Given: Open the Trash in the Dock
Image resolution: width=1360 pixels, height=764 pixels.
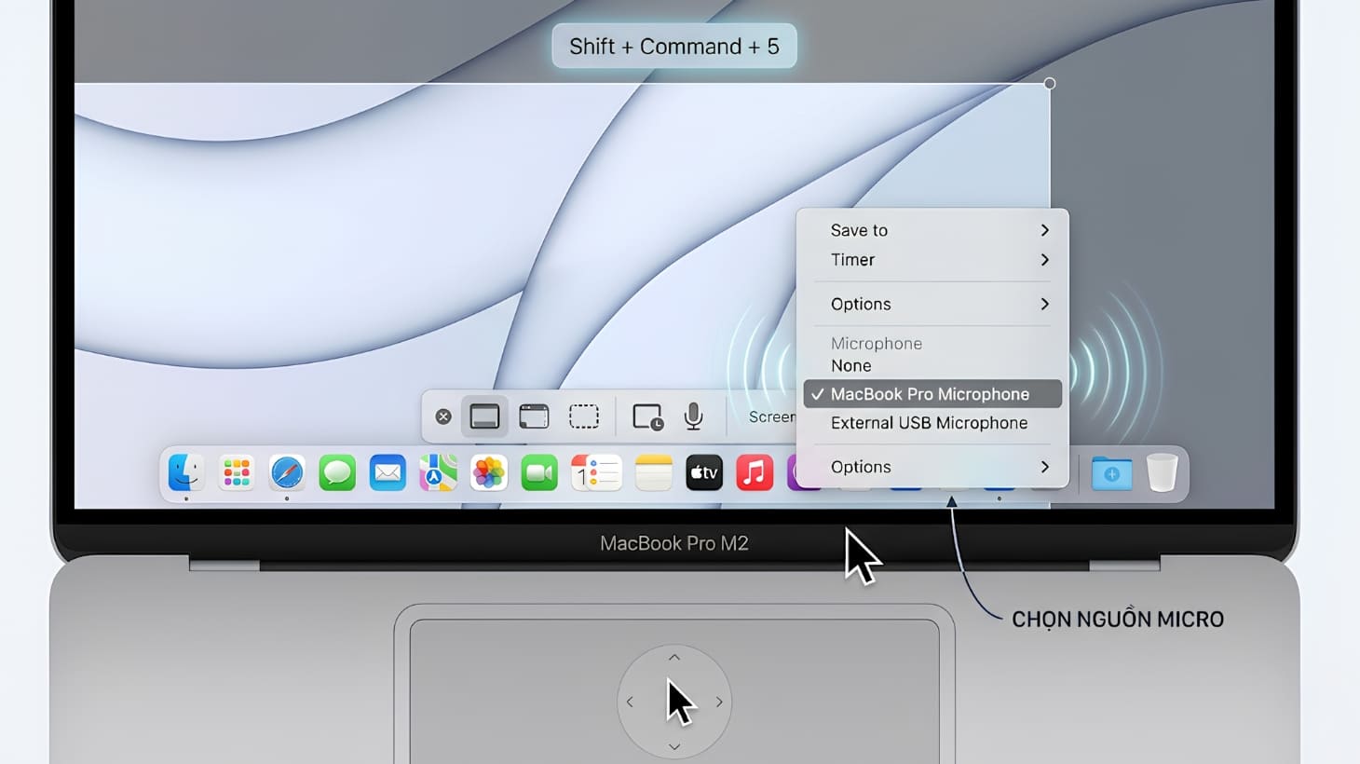Looking at the screenshot, I should pyautogui.click(x=1162, y=472).
